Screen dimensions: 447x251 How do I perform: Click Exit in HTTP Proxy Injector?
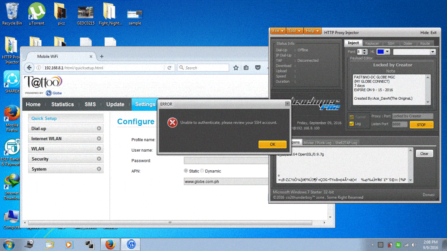434,33
